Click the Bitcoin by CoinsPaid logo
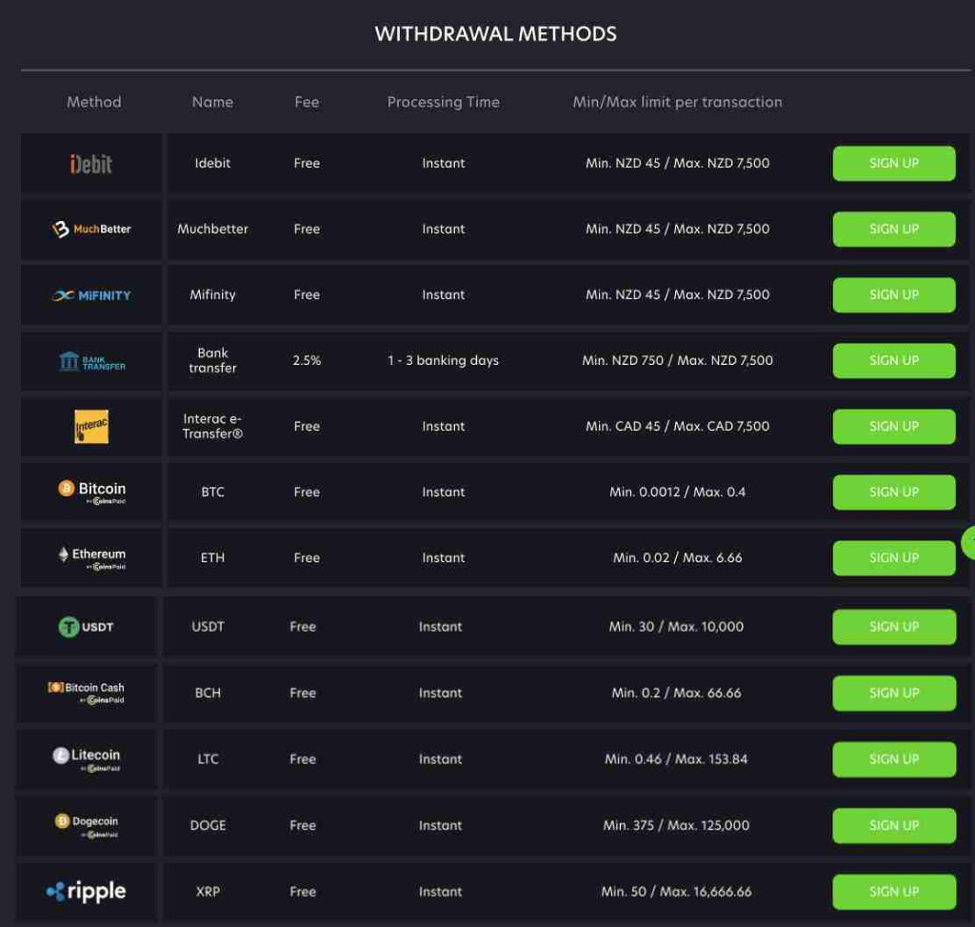 [x=90, y=489]
